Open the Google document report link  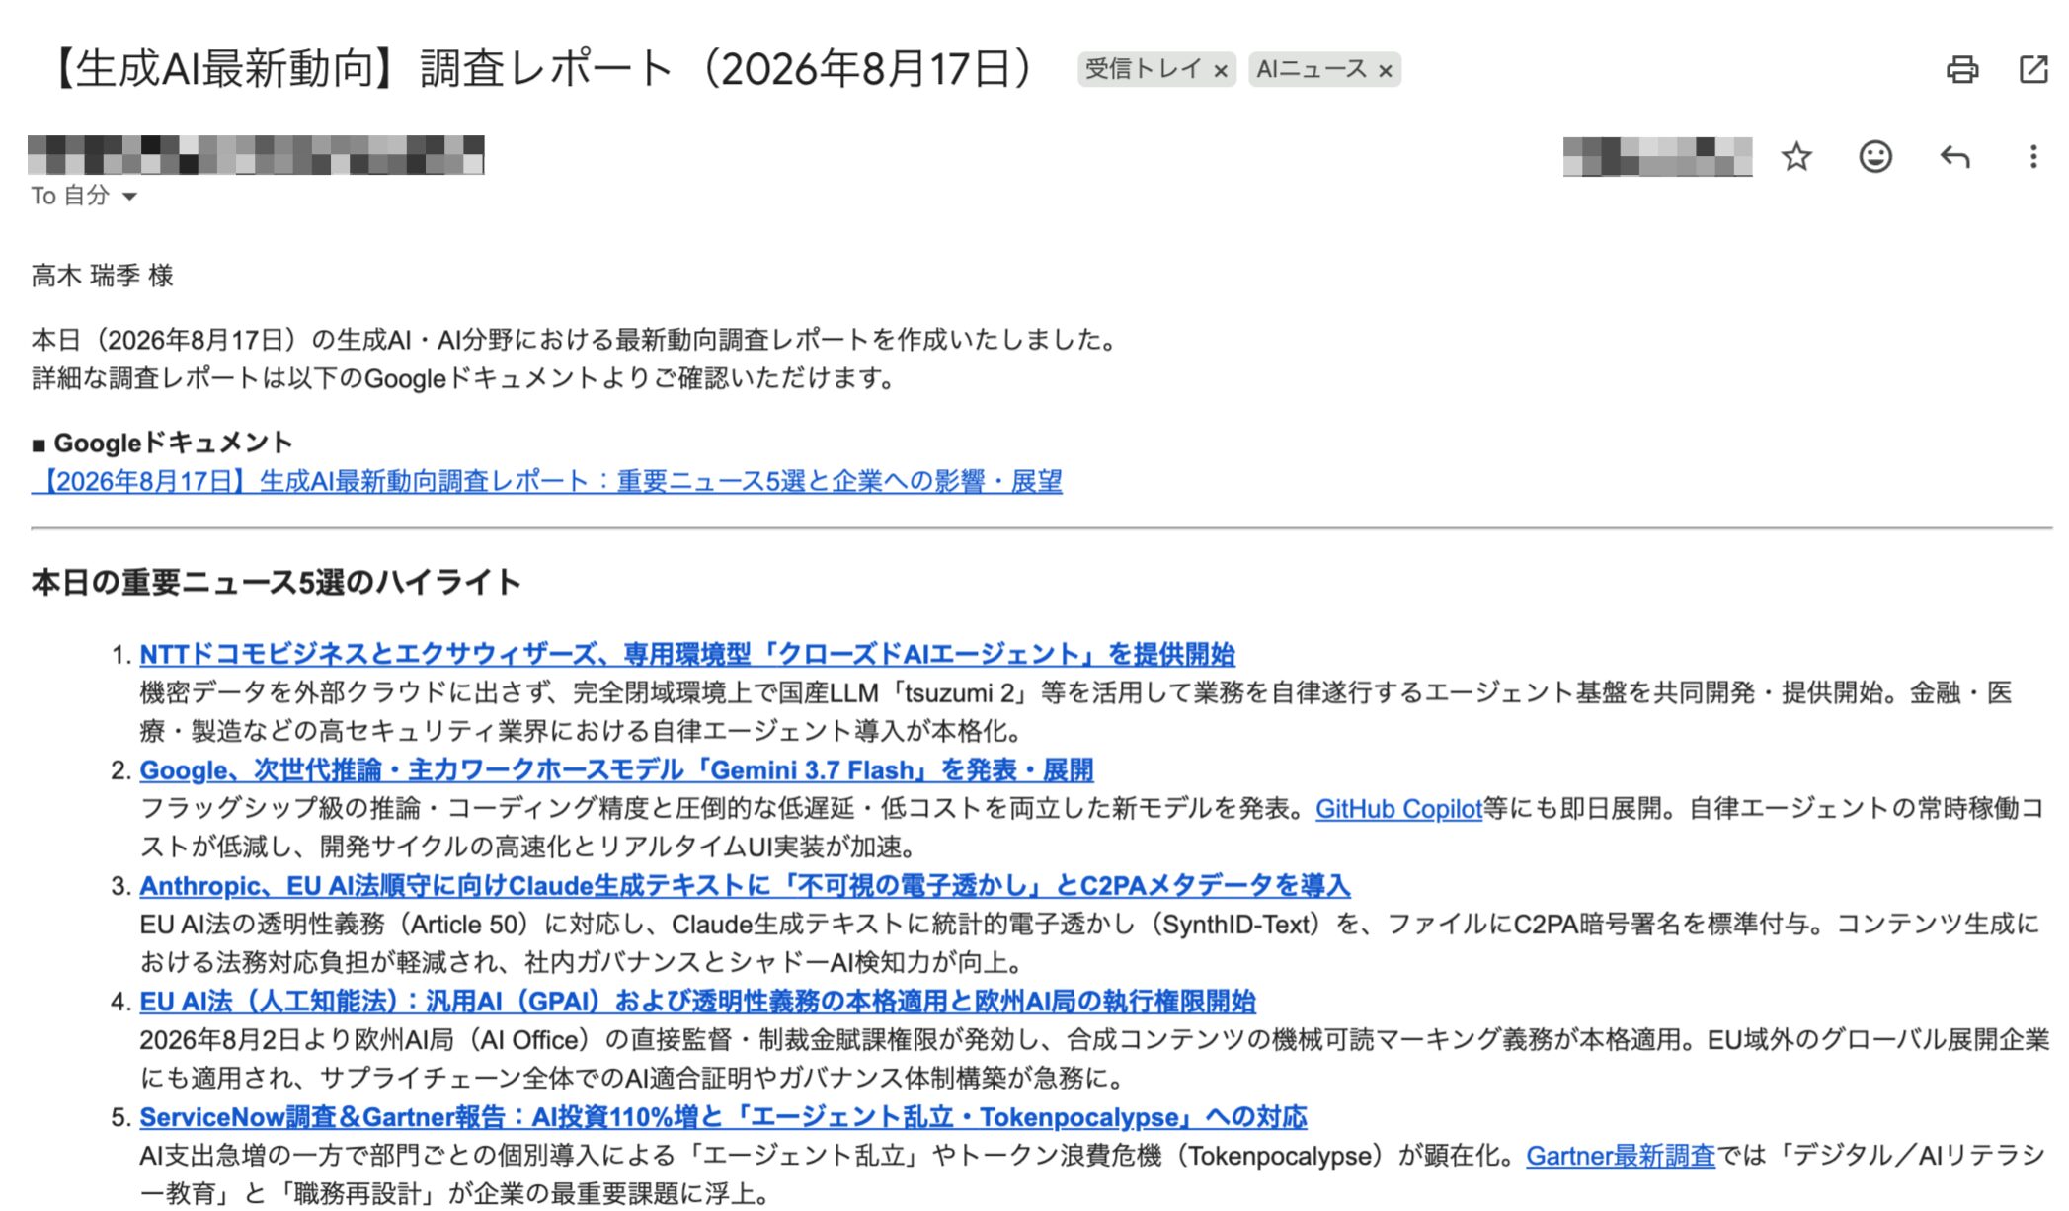click(x=546, y=481)
